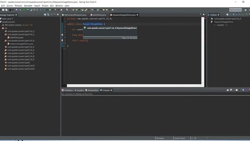The image size is (250, 141).
Task: Focus the Quick Access search field
Action: click(x=236, y=10)
